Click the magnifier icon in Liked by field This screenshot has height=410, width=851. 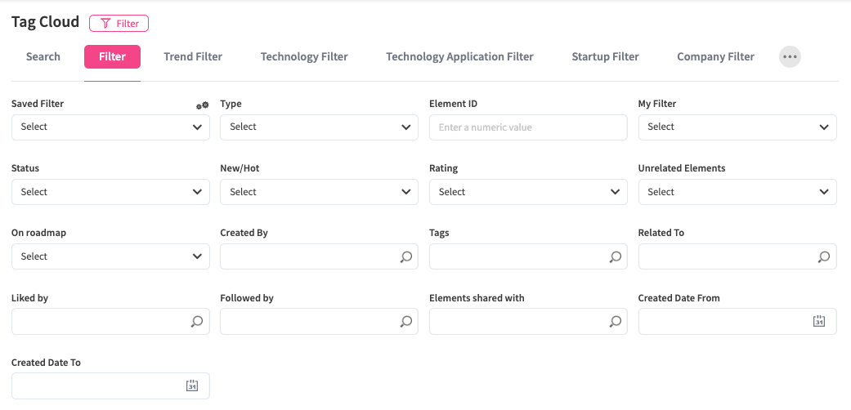point(197,322)
